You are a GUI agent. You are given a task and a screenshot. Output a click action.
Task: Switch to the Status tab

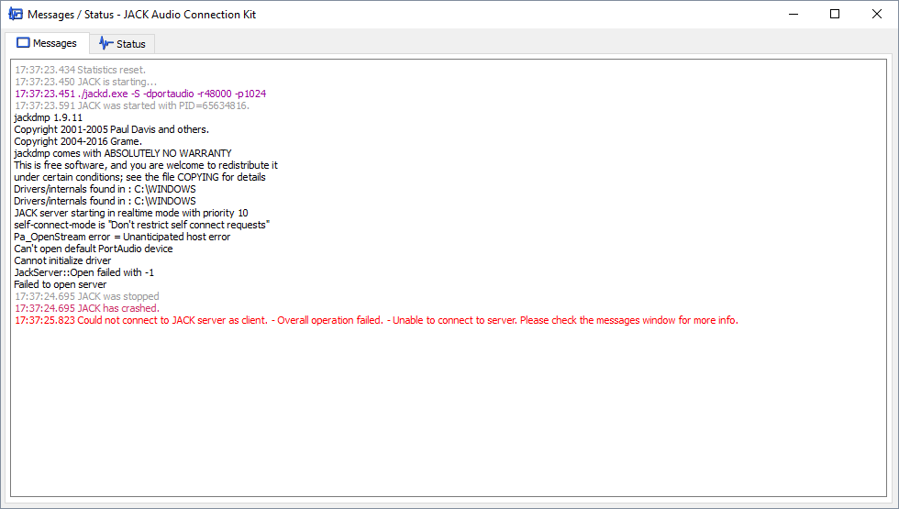click(x=122, y=44)
